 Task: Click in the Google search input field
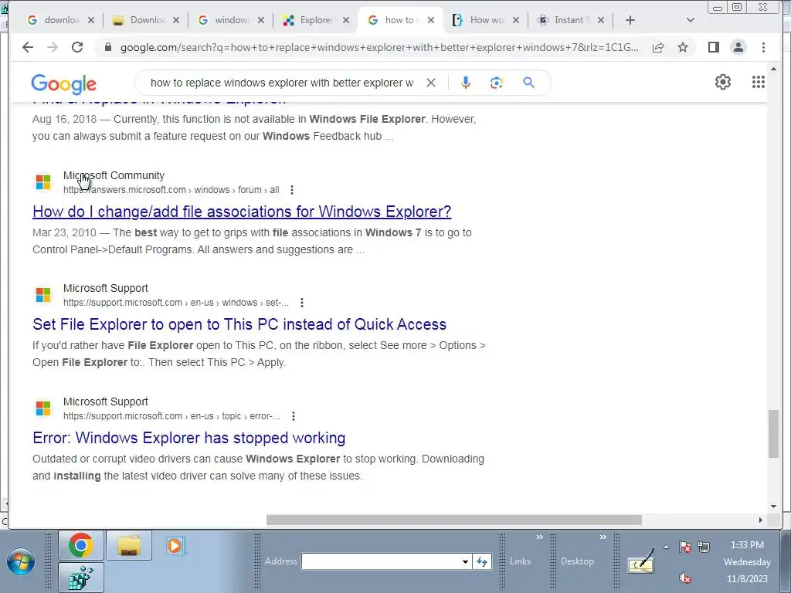(281, 83)
